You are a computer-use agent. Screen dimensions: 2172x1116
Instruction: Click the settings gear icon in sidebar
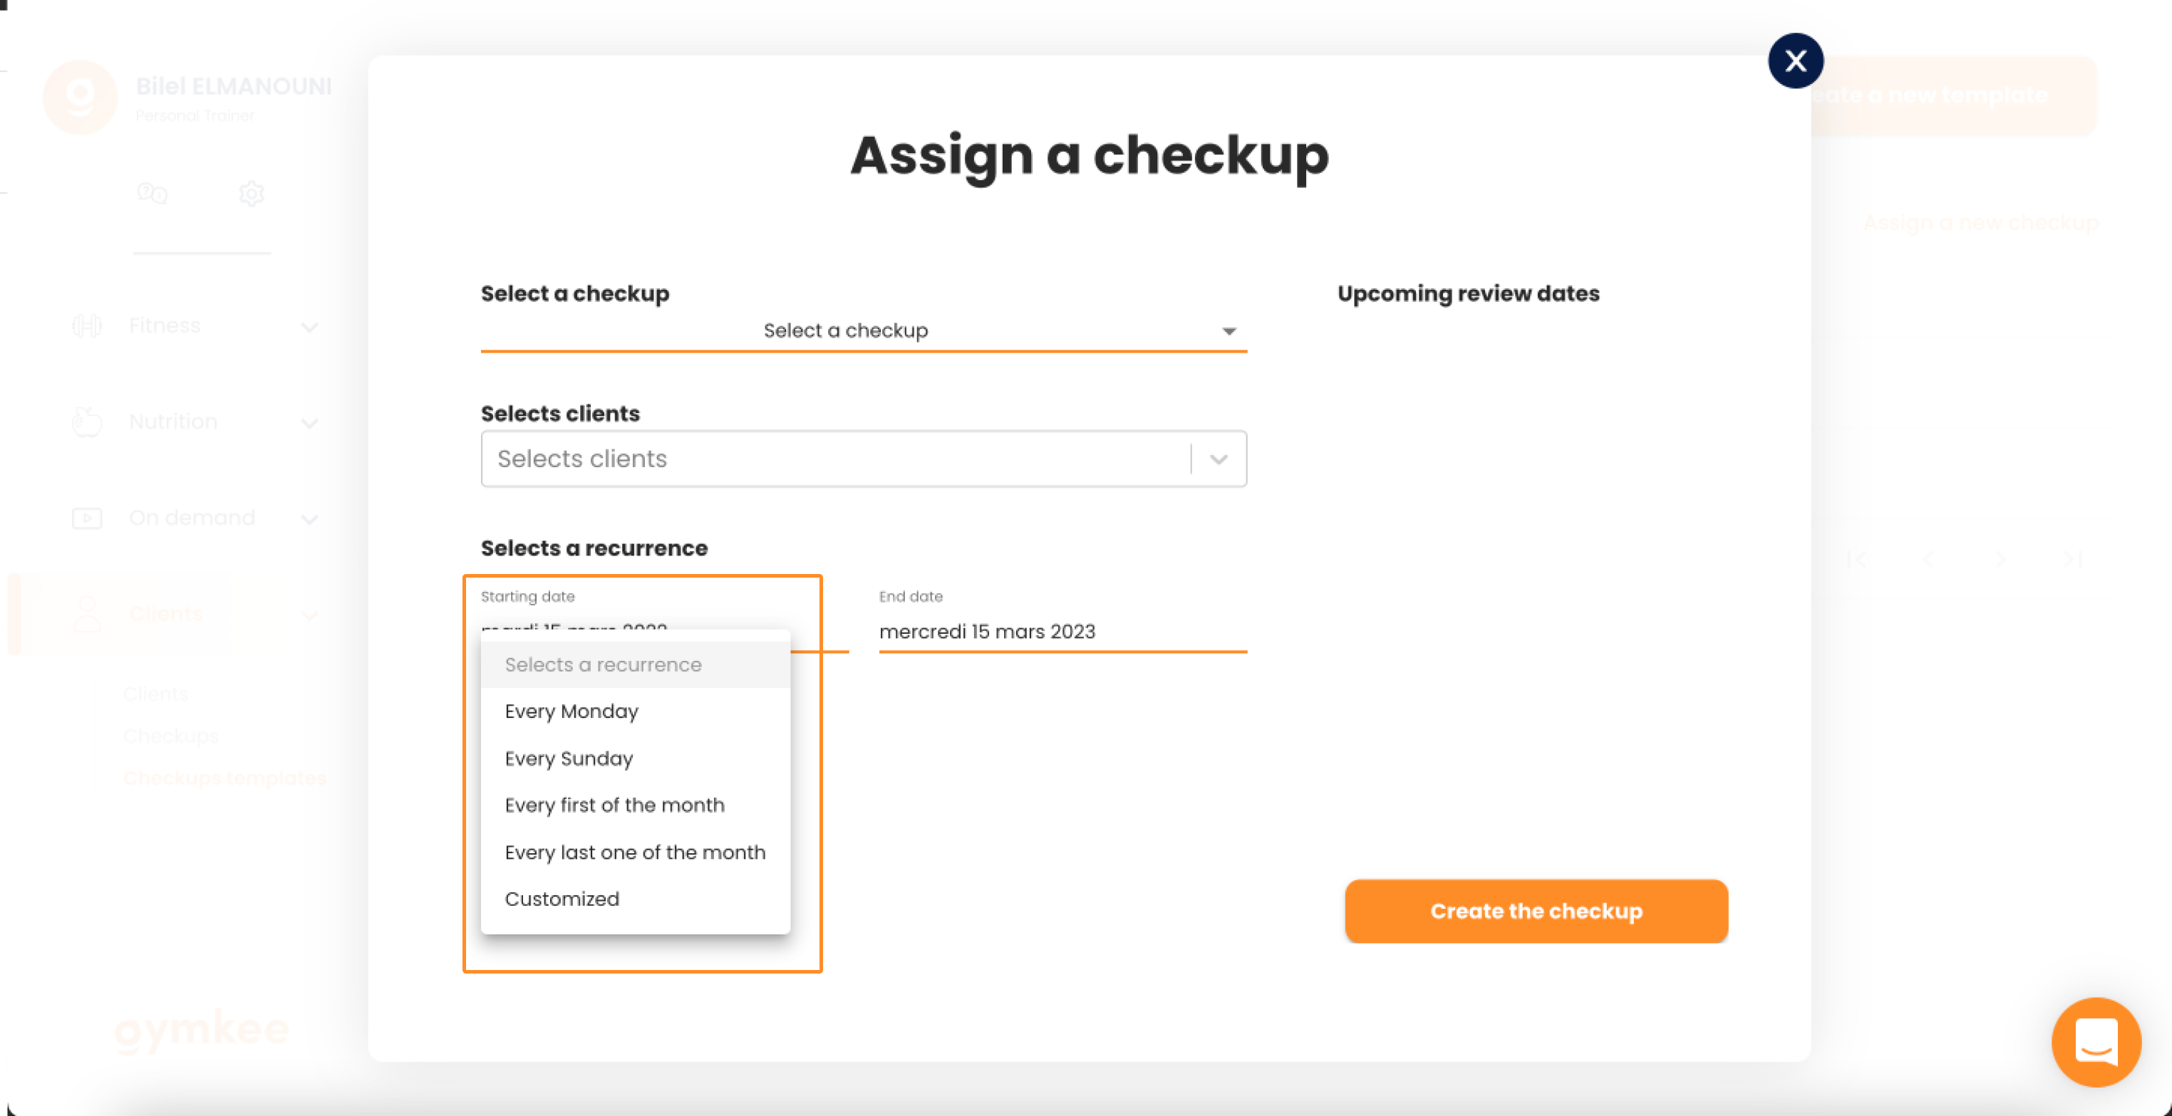[252, 194]
